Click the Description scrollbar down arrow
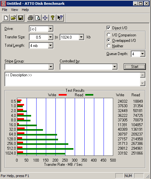Viewport: 151px width, 179px height. 143,83
